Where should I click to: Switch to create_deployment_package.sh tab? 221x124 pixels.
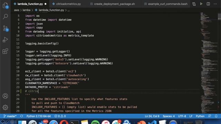(x=114, y=4)
